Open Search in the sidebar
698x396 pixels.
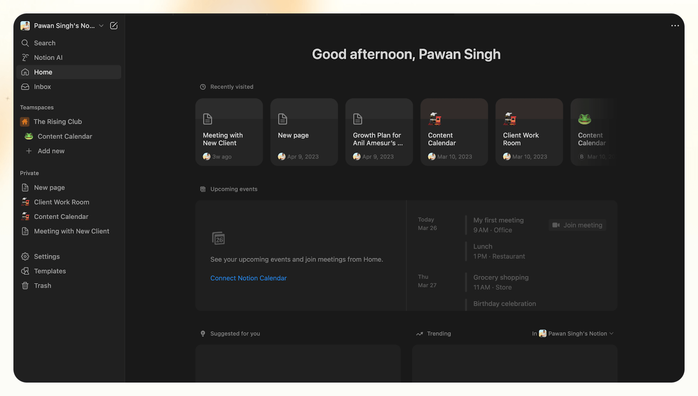pyautogui.click(x=69, y=43)
